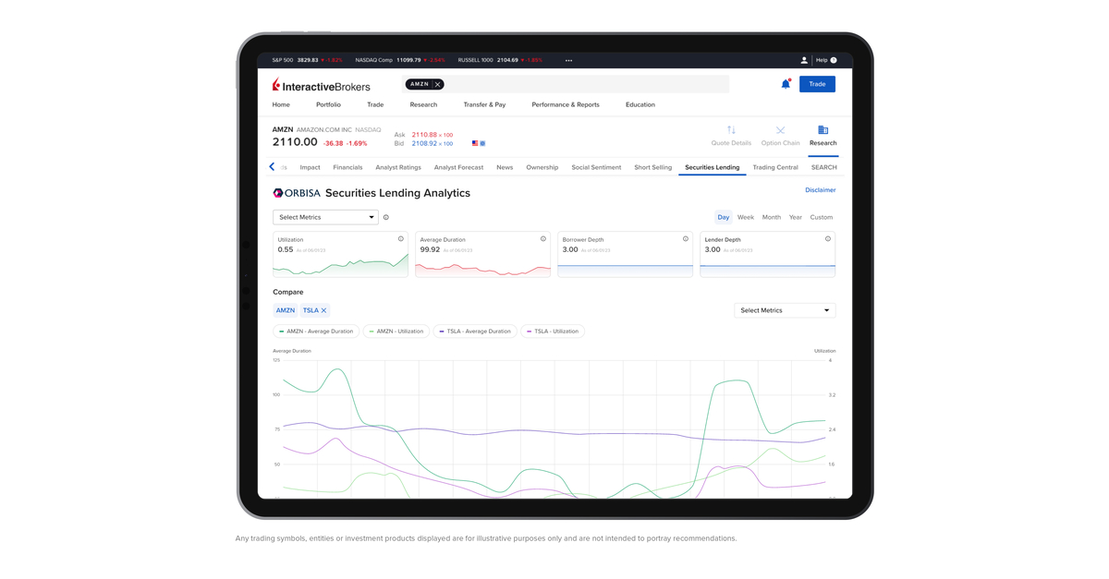
Task: Open the Compare section's Select Metrics dropdown
Action: point(785,310)
